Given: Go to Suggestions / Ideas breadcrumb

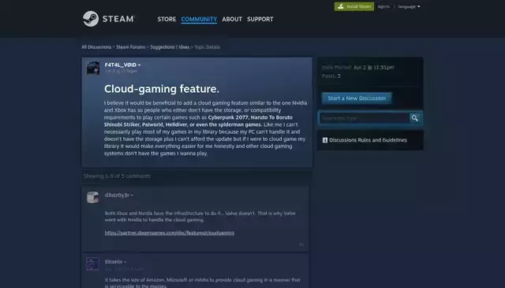Looking at the screenshot, I should click(170, 47).
